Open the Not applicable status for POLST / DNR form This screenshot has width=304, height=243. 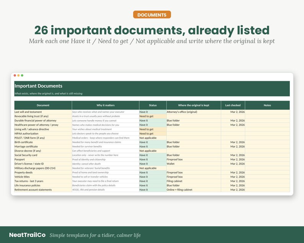tap(153, 138)
